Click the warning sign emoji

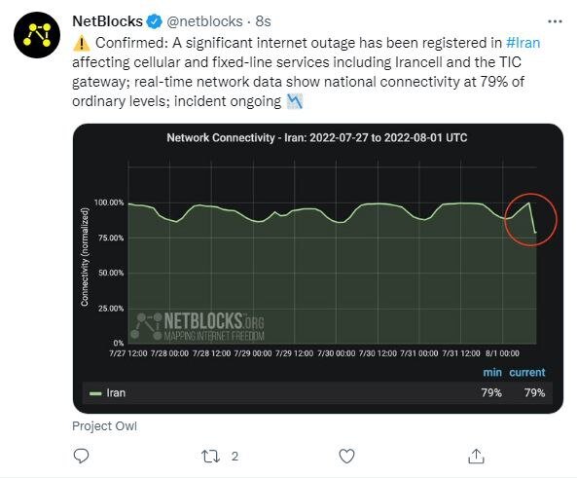pyautogui.click(x=82, y=43)
